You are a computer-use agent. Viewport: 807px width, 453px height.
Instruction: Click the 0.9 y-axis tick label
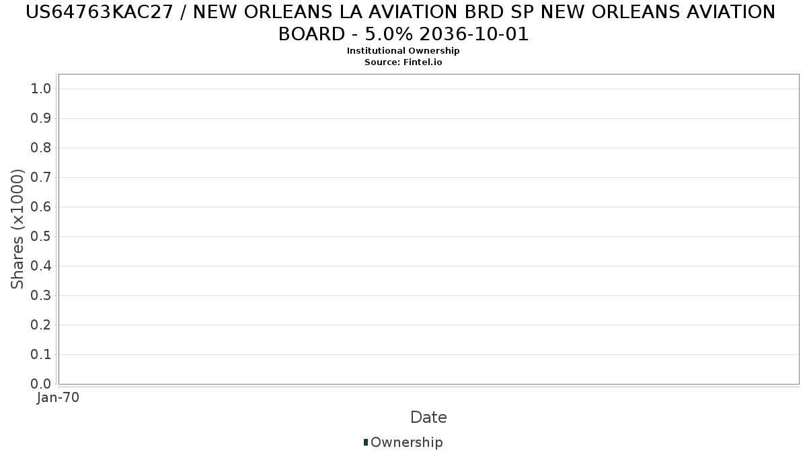[x=41, y=118]
